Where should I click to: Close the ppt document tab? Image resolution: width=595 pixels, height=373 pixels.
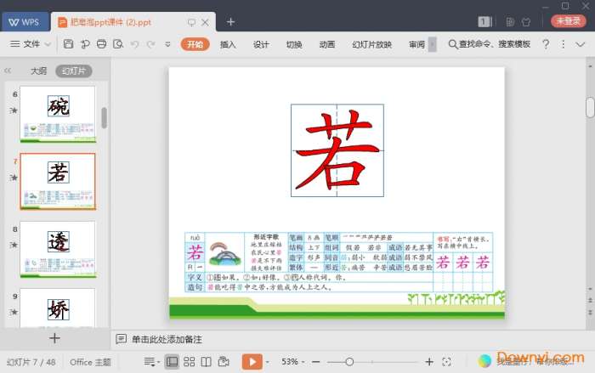coord(205,22)
